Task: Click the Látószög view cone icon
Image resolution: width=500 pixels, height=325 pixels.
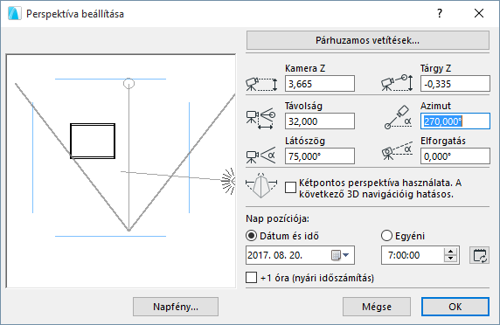Action: pyautogui.click(x=260, y=156)
